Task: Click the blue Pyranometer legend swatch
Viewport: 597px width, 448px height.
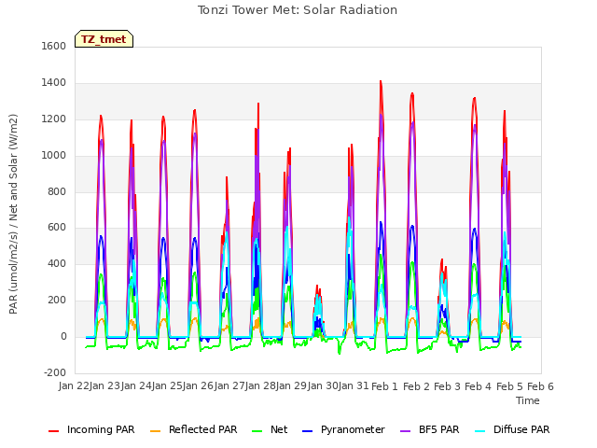Action: pos(308,431)
